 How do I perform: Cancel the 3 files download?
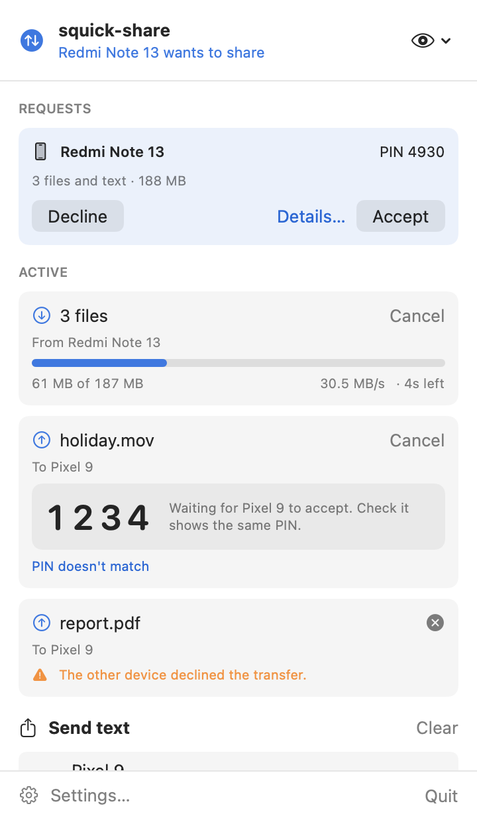pos(417,316)
